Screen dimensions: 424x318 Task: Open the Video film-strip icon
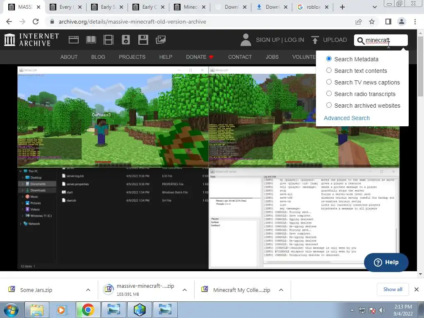pos(108,40)
